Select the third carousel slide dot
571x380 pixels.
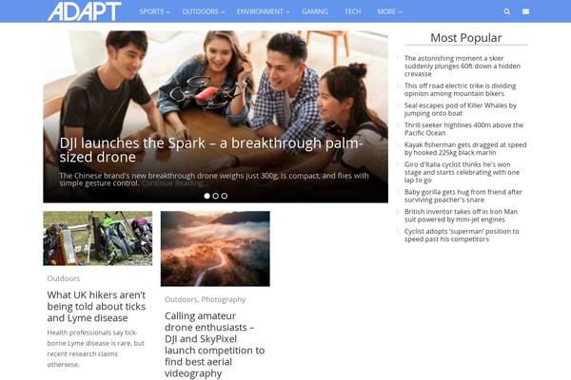(x=225, y=196)
